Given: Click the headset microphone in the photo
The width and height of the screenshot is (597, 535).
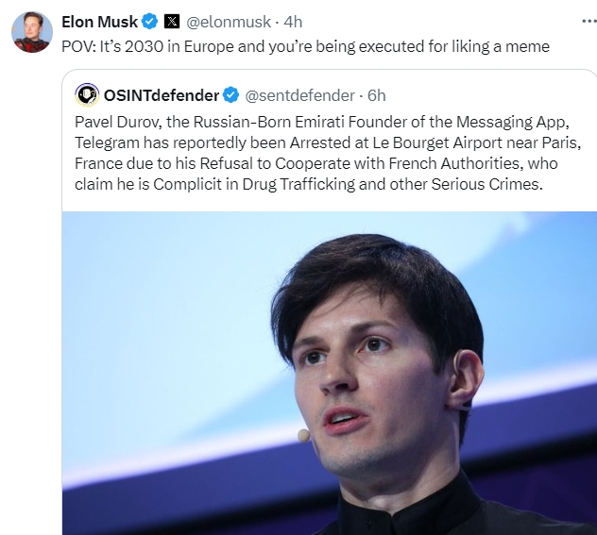Looking at the screenshot, I should coord(303,435).
